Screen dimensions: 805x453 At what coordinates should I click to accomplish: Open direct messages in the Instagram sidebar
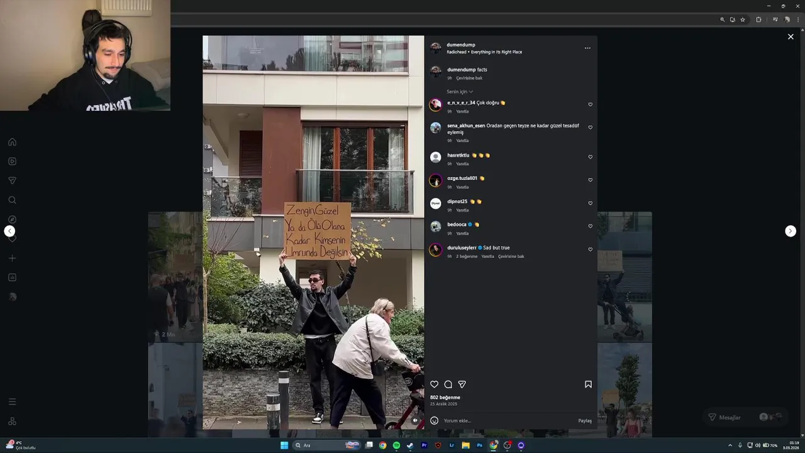click(12, 181)
